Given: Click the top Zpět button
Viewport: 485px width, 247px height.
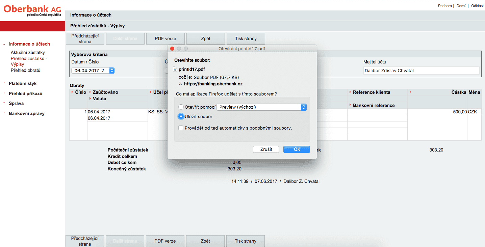Looking at the screenshot, I should (x=206, y=39).
